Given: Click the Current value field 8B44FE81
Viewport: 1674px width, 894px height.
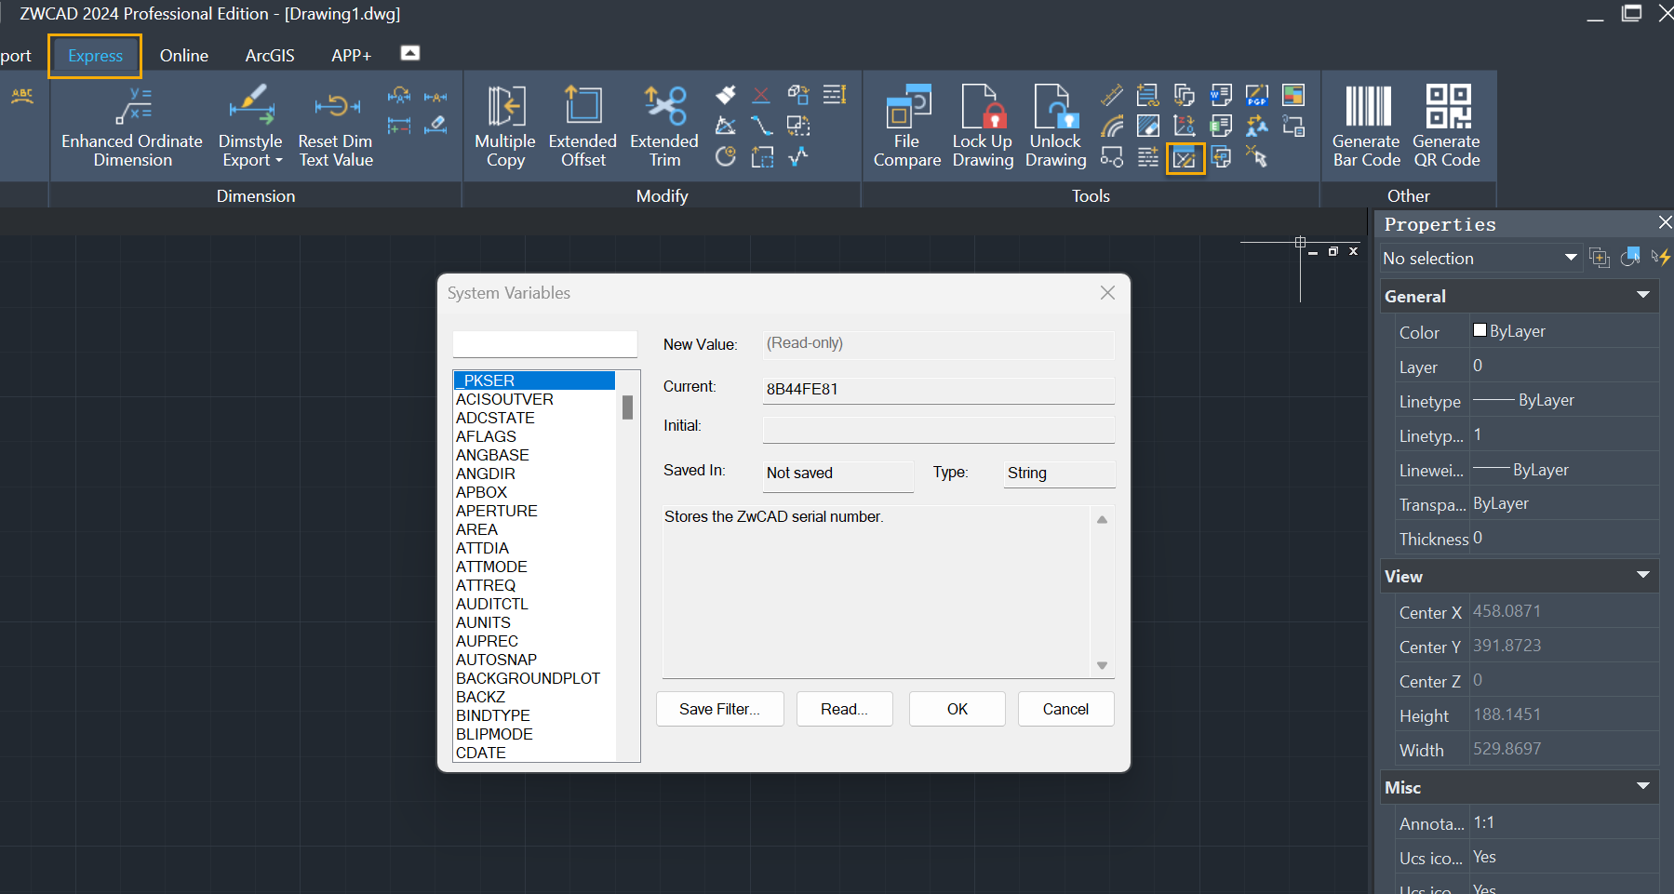Looking at the screenshot, I should (x=939, y=390).
